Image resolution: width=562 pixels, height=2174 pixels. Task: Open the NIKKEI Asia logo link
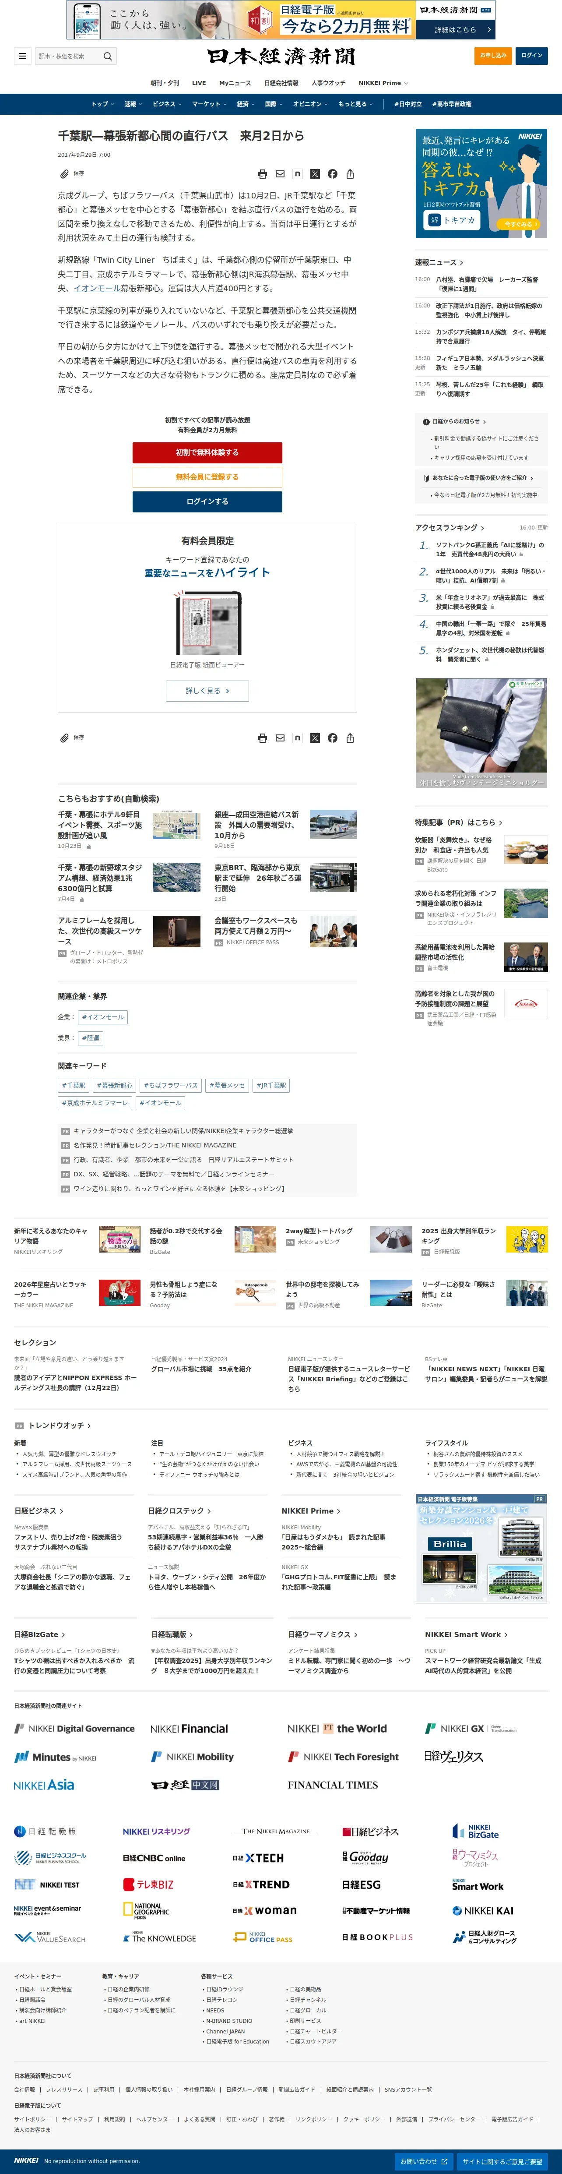44,1785
